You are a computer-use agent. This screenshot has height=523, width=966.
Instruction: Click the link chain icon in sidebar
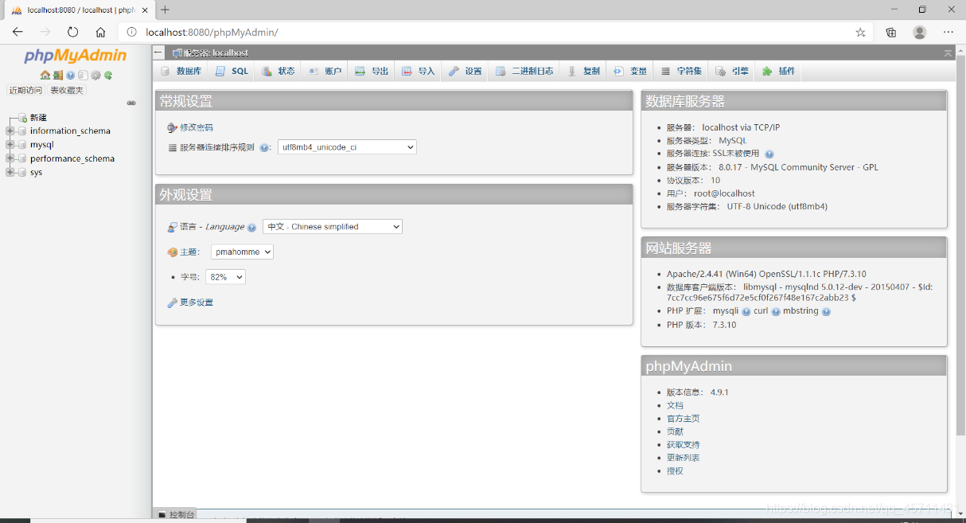(x=131, y=103)
